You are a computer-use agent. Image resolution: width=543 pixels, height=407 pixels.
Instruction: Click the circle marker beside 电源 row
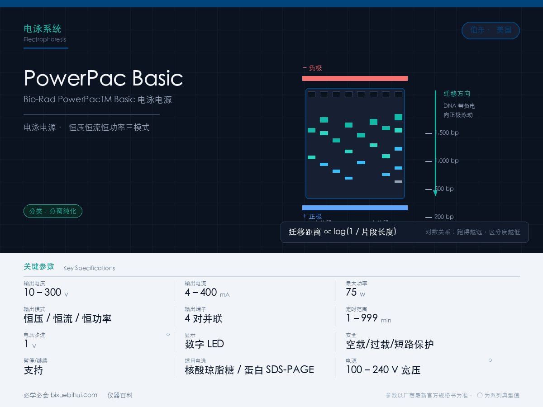(x=490, y=360)
